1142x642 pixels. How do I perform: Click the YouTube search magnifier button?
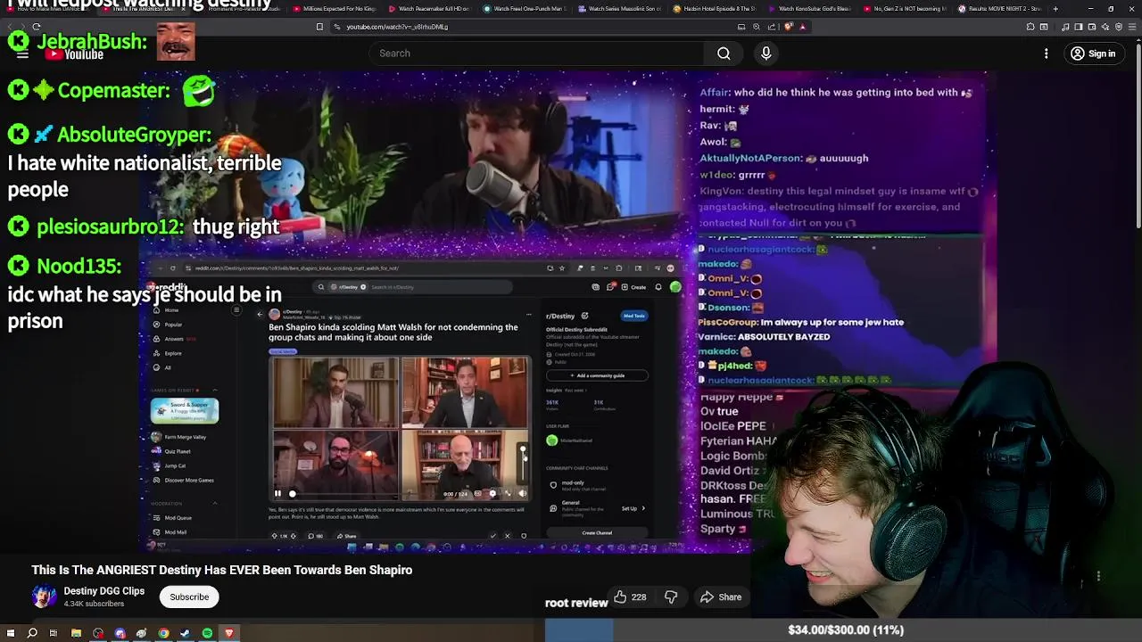(x=724, y=53)
